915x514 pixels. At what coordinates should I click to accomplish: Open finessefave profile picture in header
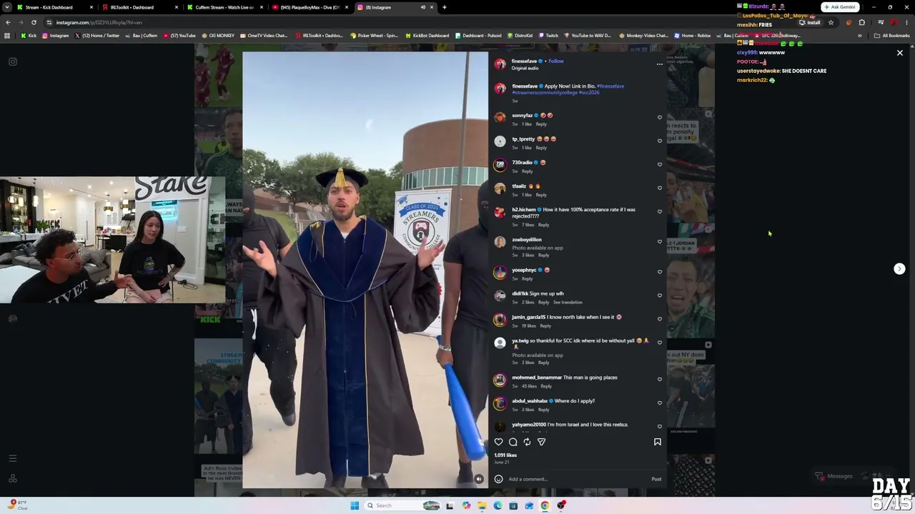(x=500, y=64)
